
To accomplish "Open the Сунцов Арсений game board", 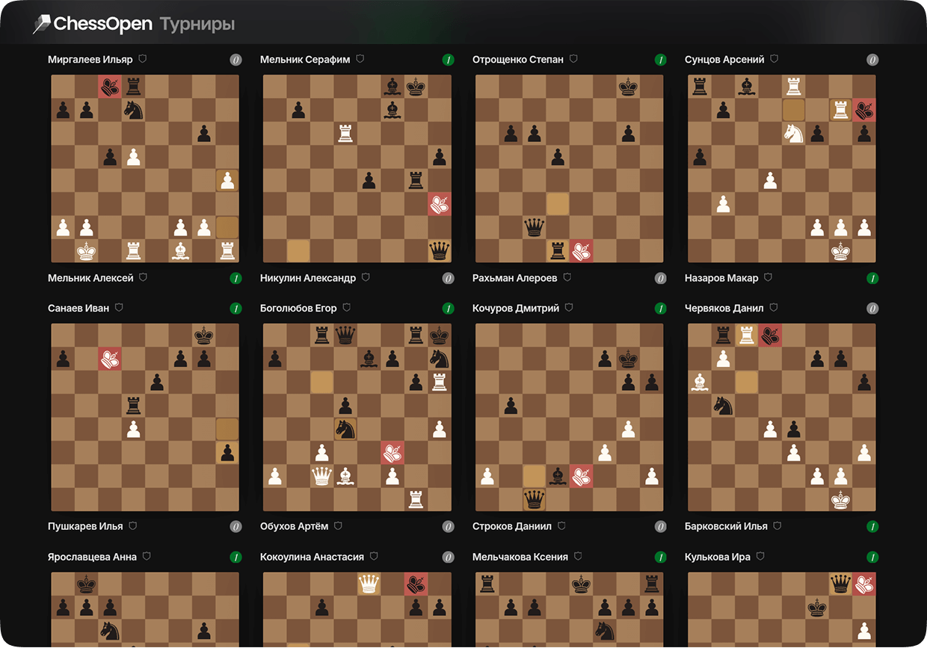I will [x=782, y=169].
